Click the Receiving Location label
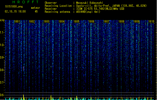The image size is (157, 100). (58, 6)
